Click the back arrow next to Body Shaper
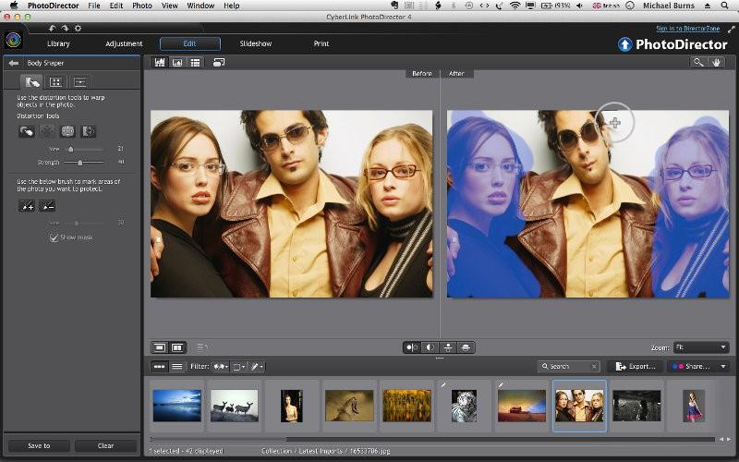Screen dimensions: 739x462 coord(14,63)
